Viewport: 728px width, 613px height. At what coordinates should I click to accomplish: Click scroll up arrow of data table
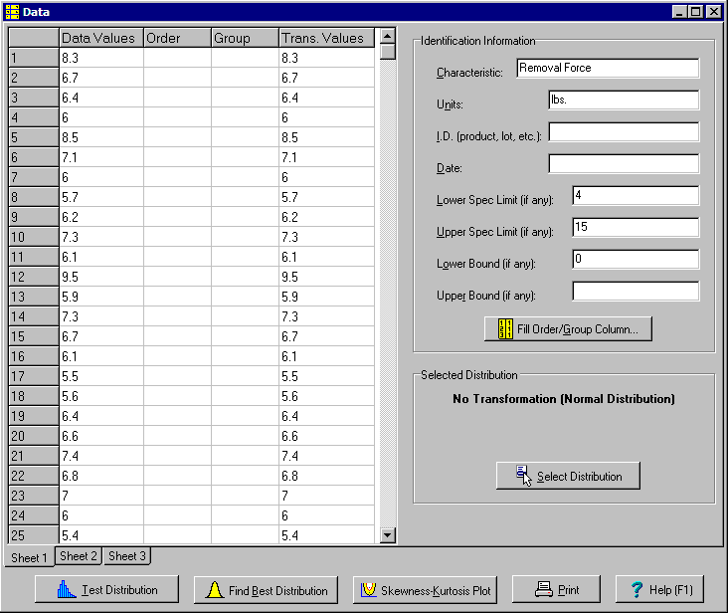[x=388, y=36]
